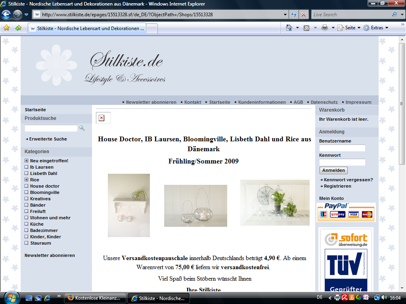The width and height of the screenshot is (406, 304).
Task: Click the red X stop loading icon
Action: (x=304, y=15)
